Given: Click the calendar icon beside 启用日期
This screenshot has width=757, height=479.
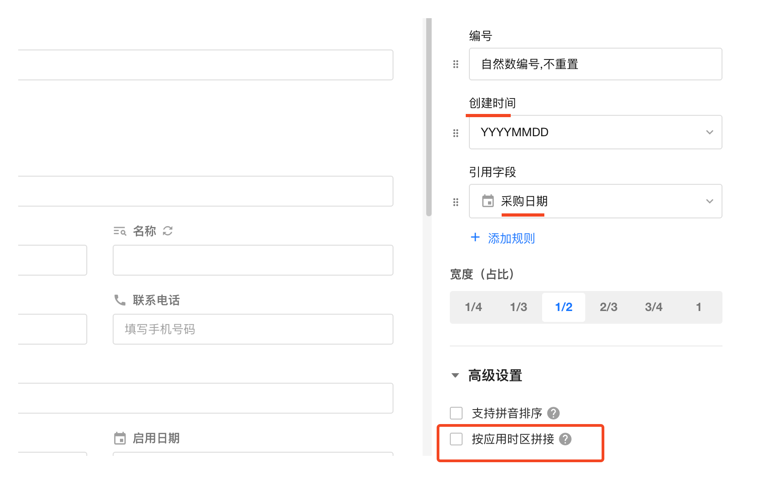Looking at the screenshot, I should tap(120, 438).
